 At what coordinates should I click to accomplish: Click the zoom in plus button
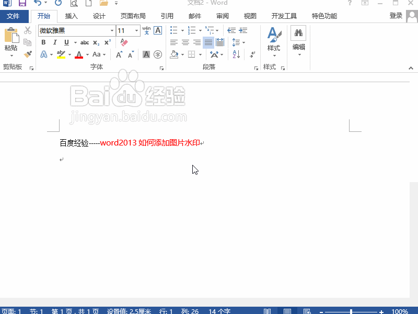(381, 311)
